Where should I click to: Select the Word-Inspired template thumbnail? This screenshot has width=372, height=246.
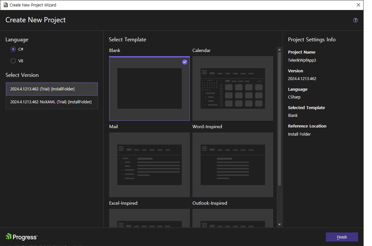233,165
